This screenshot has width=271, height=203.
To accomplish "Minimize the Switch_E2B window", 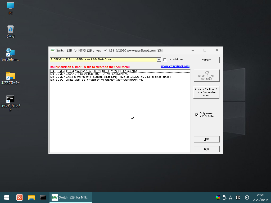I will click(193, 50).
